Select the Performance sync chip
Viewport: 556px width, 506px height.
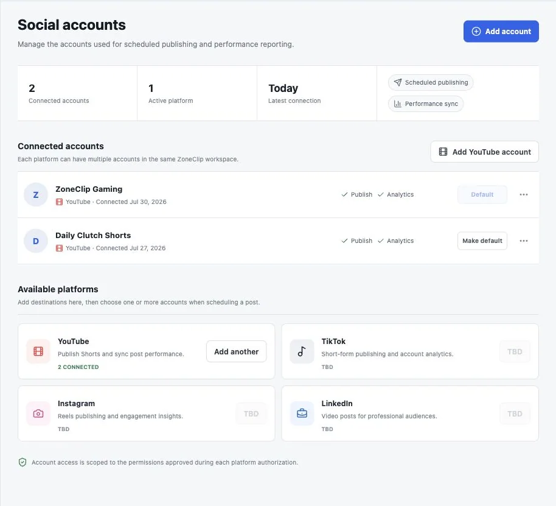coord(425,104)
